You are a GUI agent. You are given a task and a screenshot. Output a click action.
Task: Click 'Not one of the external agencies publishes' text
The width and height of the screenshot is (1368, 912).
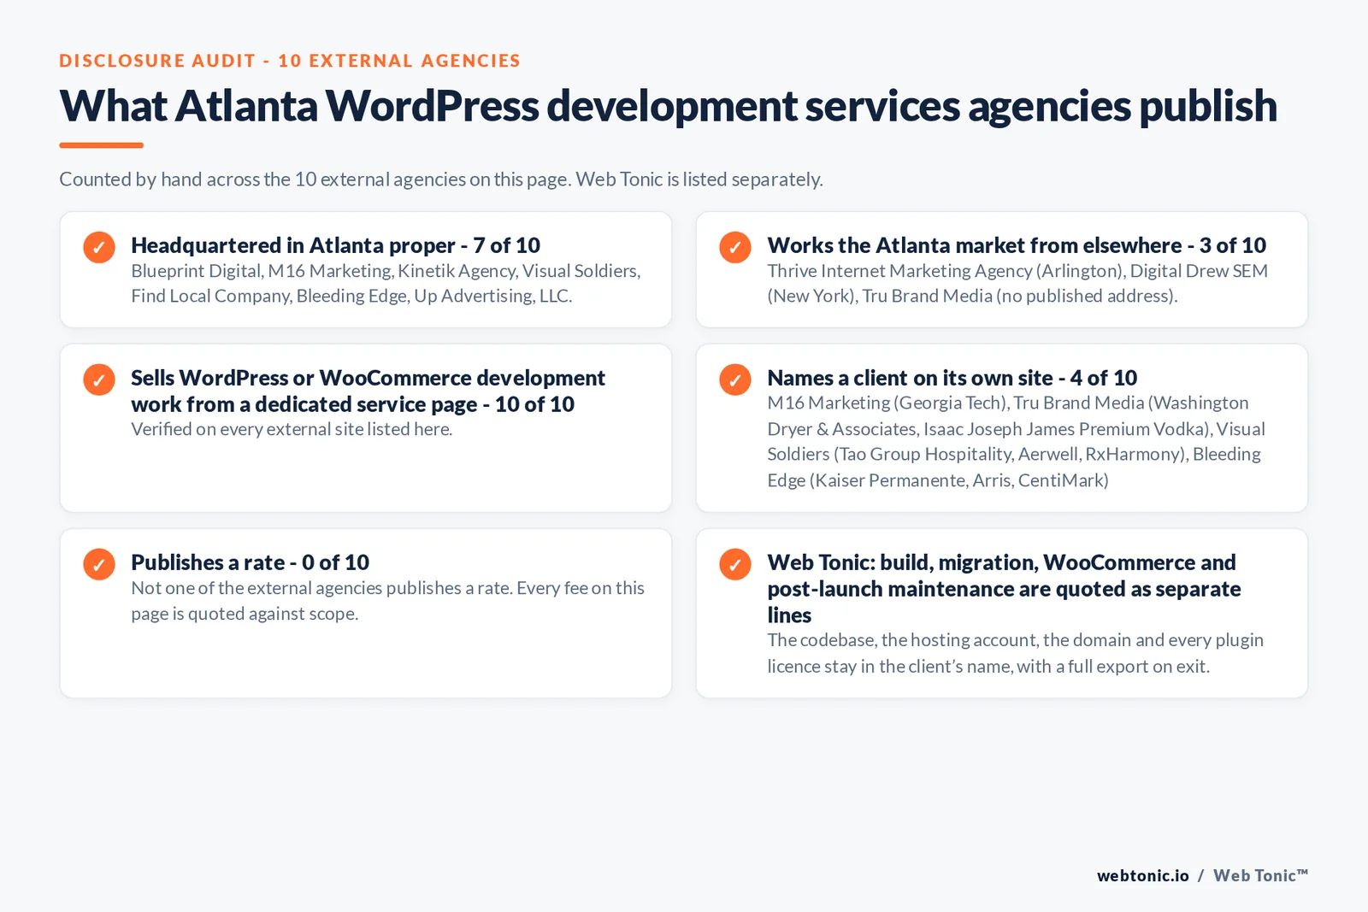[387, 601]
